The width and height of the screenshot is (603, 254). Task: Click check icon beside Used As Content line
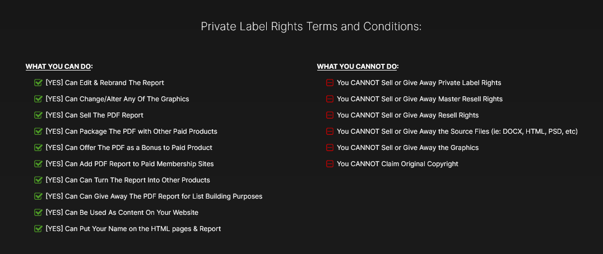pyautogui.click(x=38, y=213)
